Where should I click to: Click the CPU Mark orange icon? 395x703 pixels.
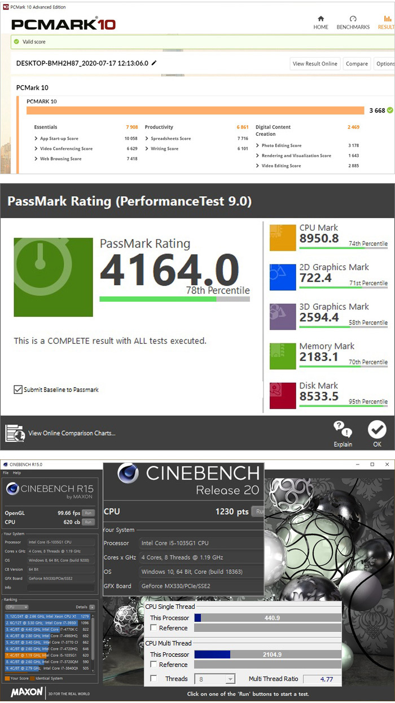(x=283, y=237)
